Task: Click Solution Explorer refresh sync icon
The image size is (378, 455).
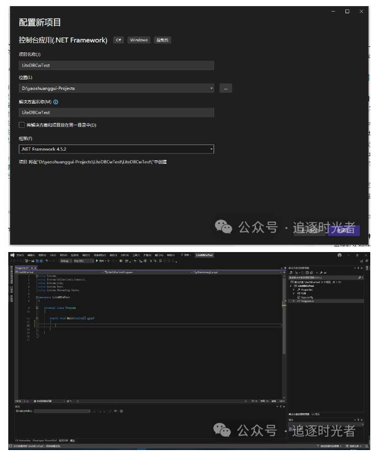Action: click(303, 273)
